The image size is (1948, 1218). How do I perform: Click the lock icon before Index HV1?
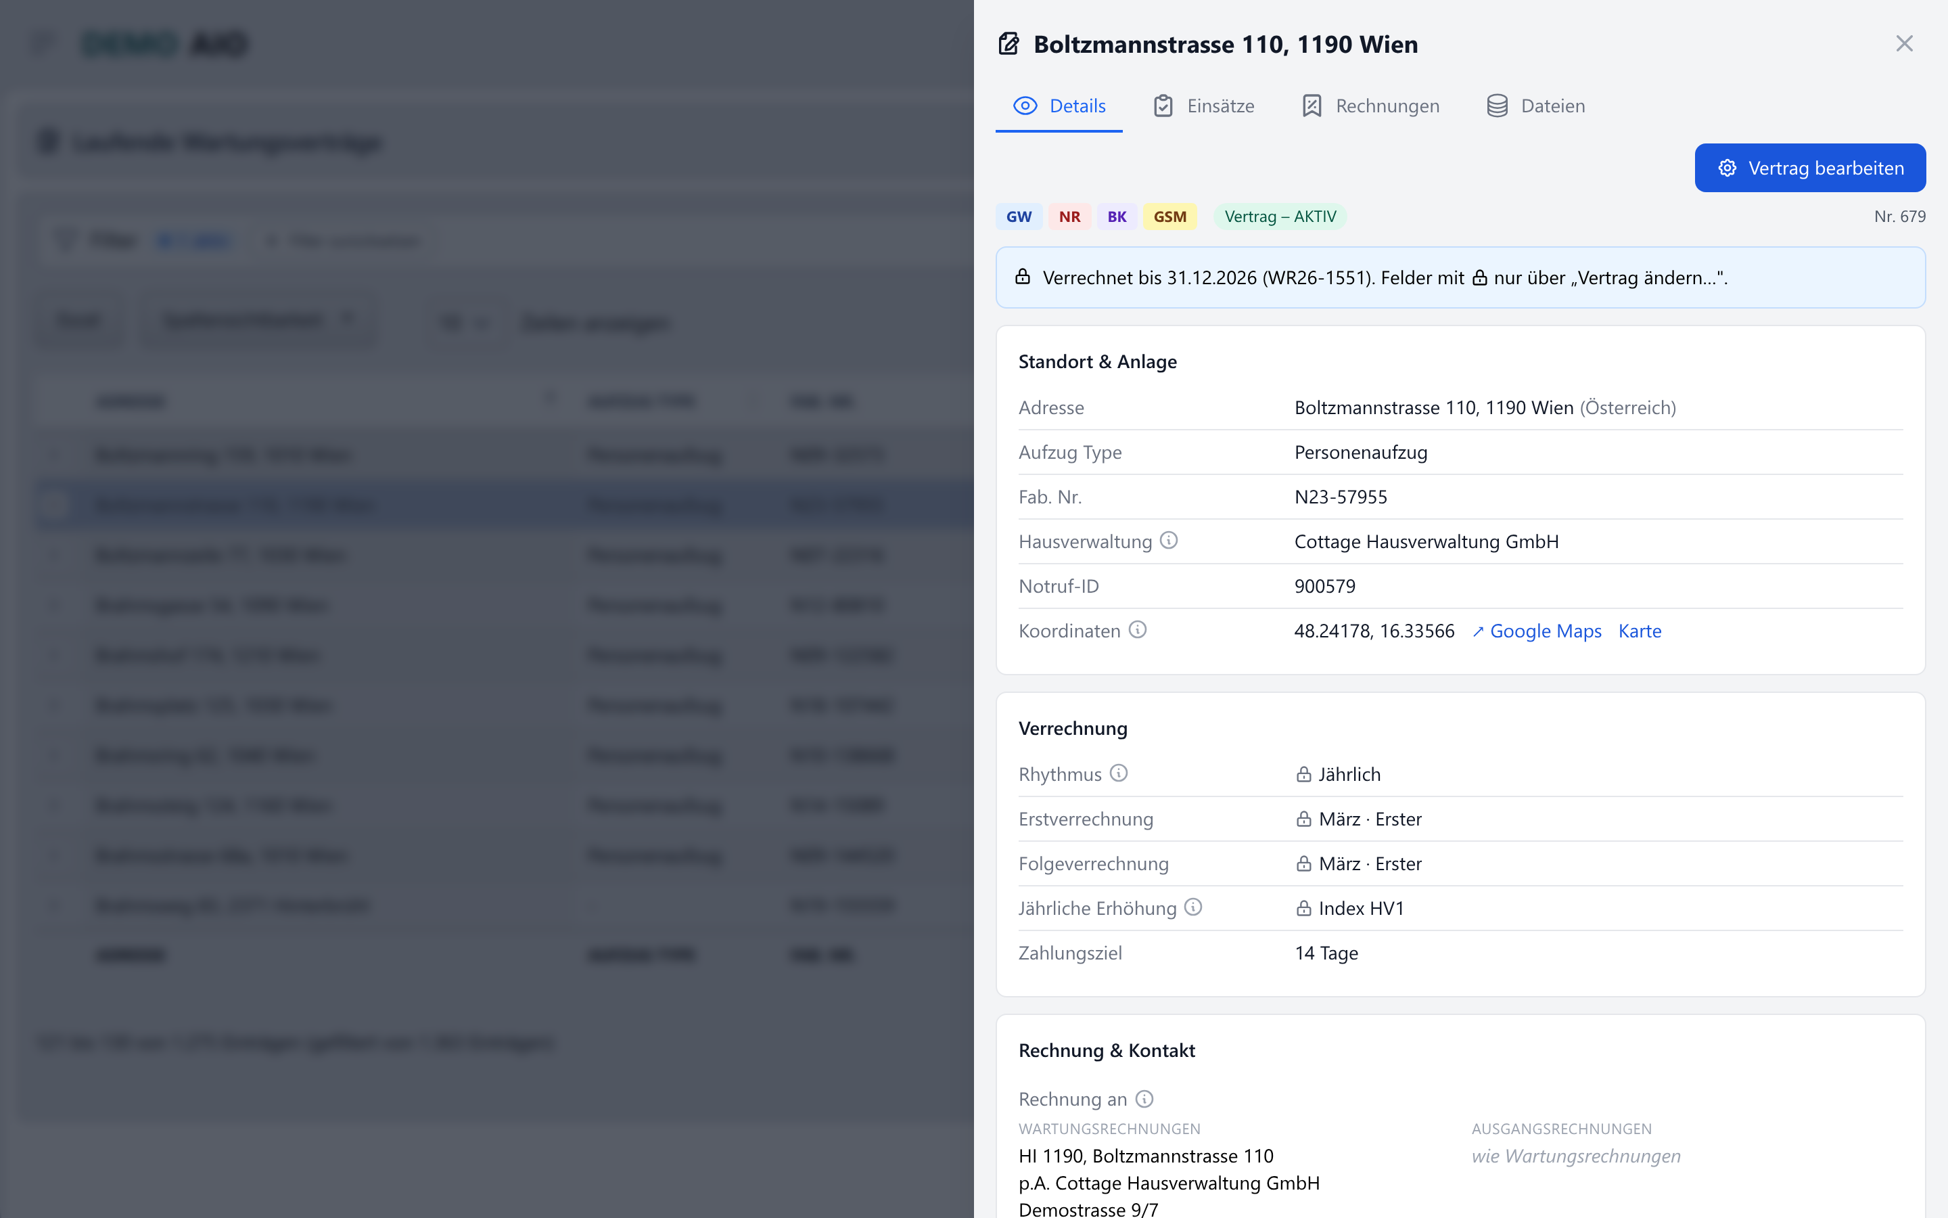pos(1304,908)
